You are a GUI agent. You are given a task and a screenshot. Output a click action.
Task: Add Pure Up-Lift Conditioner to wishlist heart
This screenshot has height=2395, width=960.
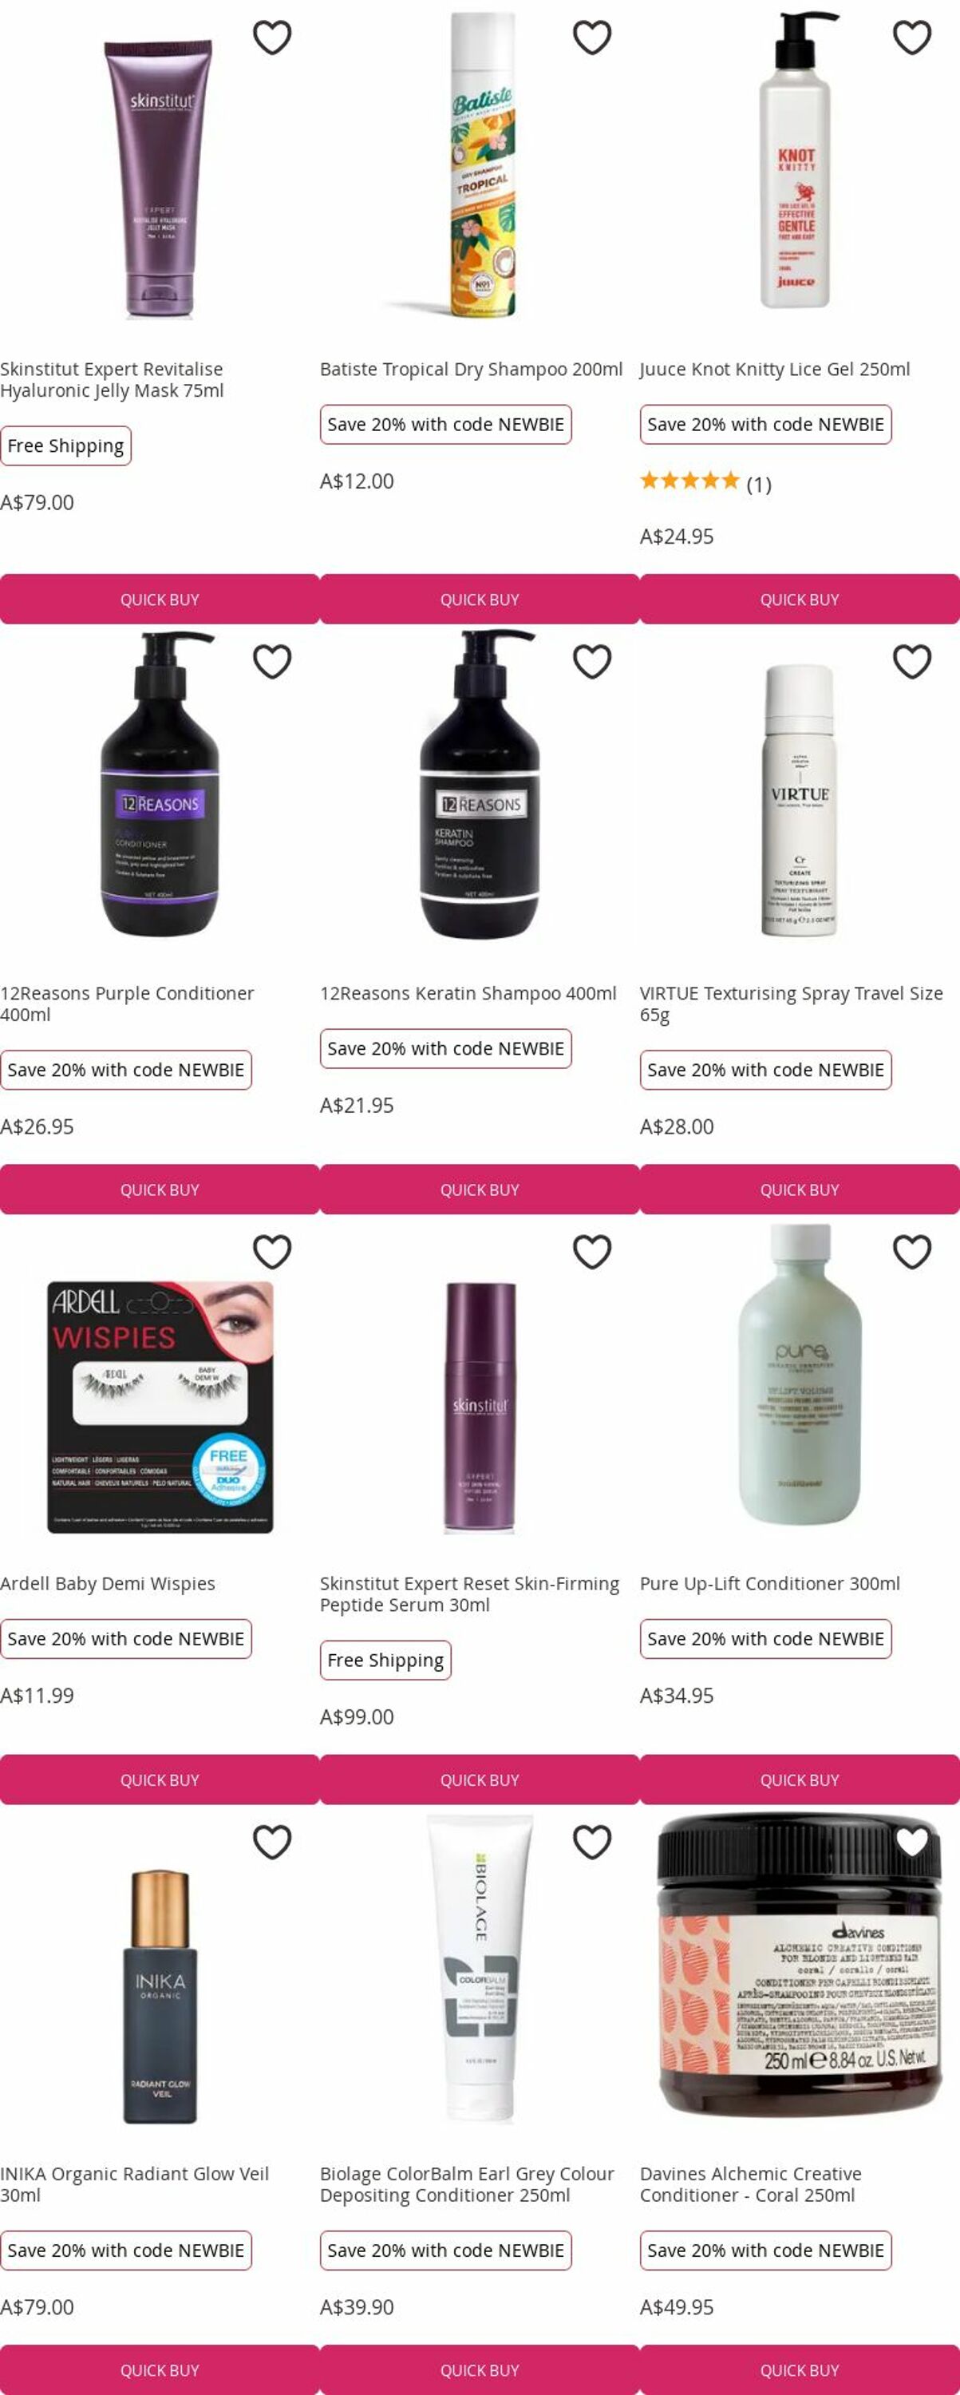coord(911,1253)
